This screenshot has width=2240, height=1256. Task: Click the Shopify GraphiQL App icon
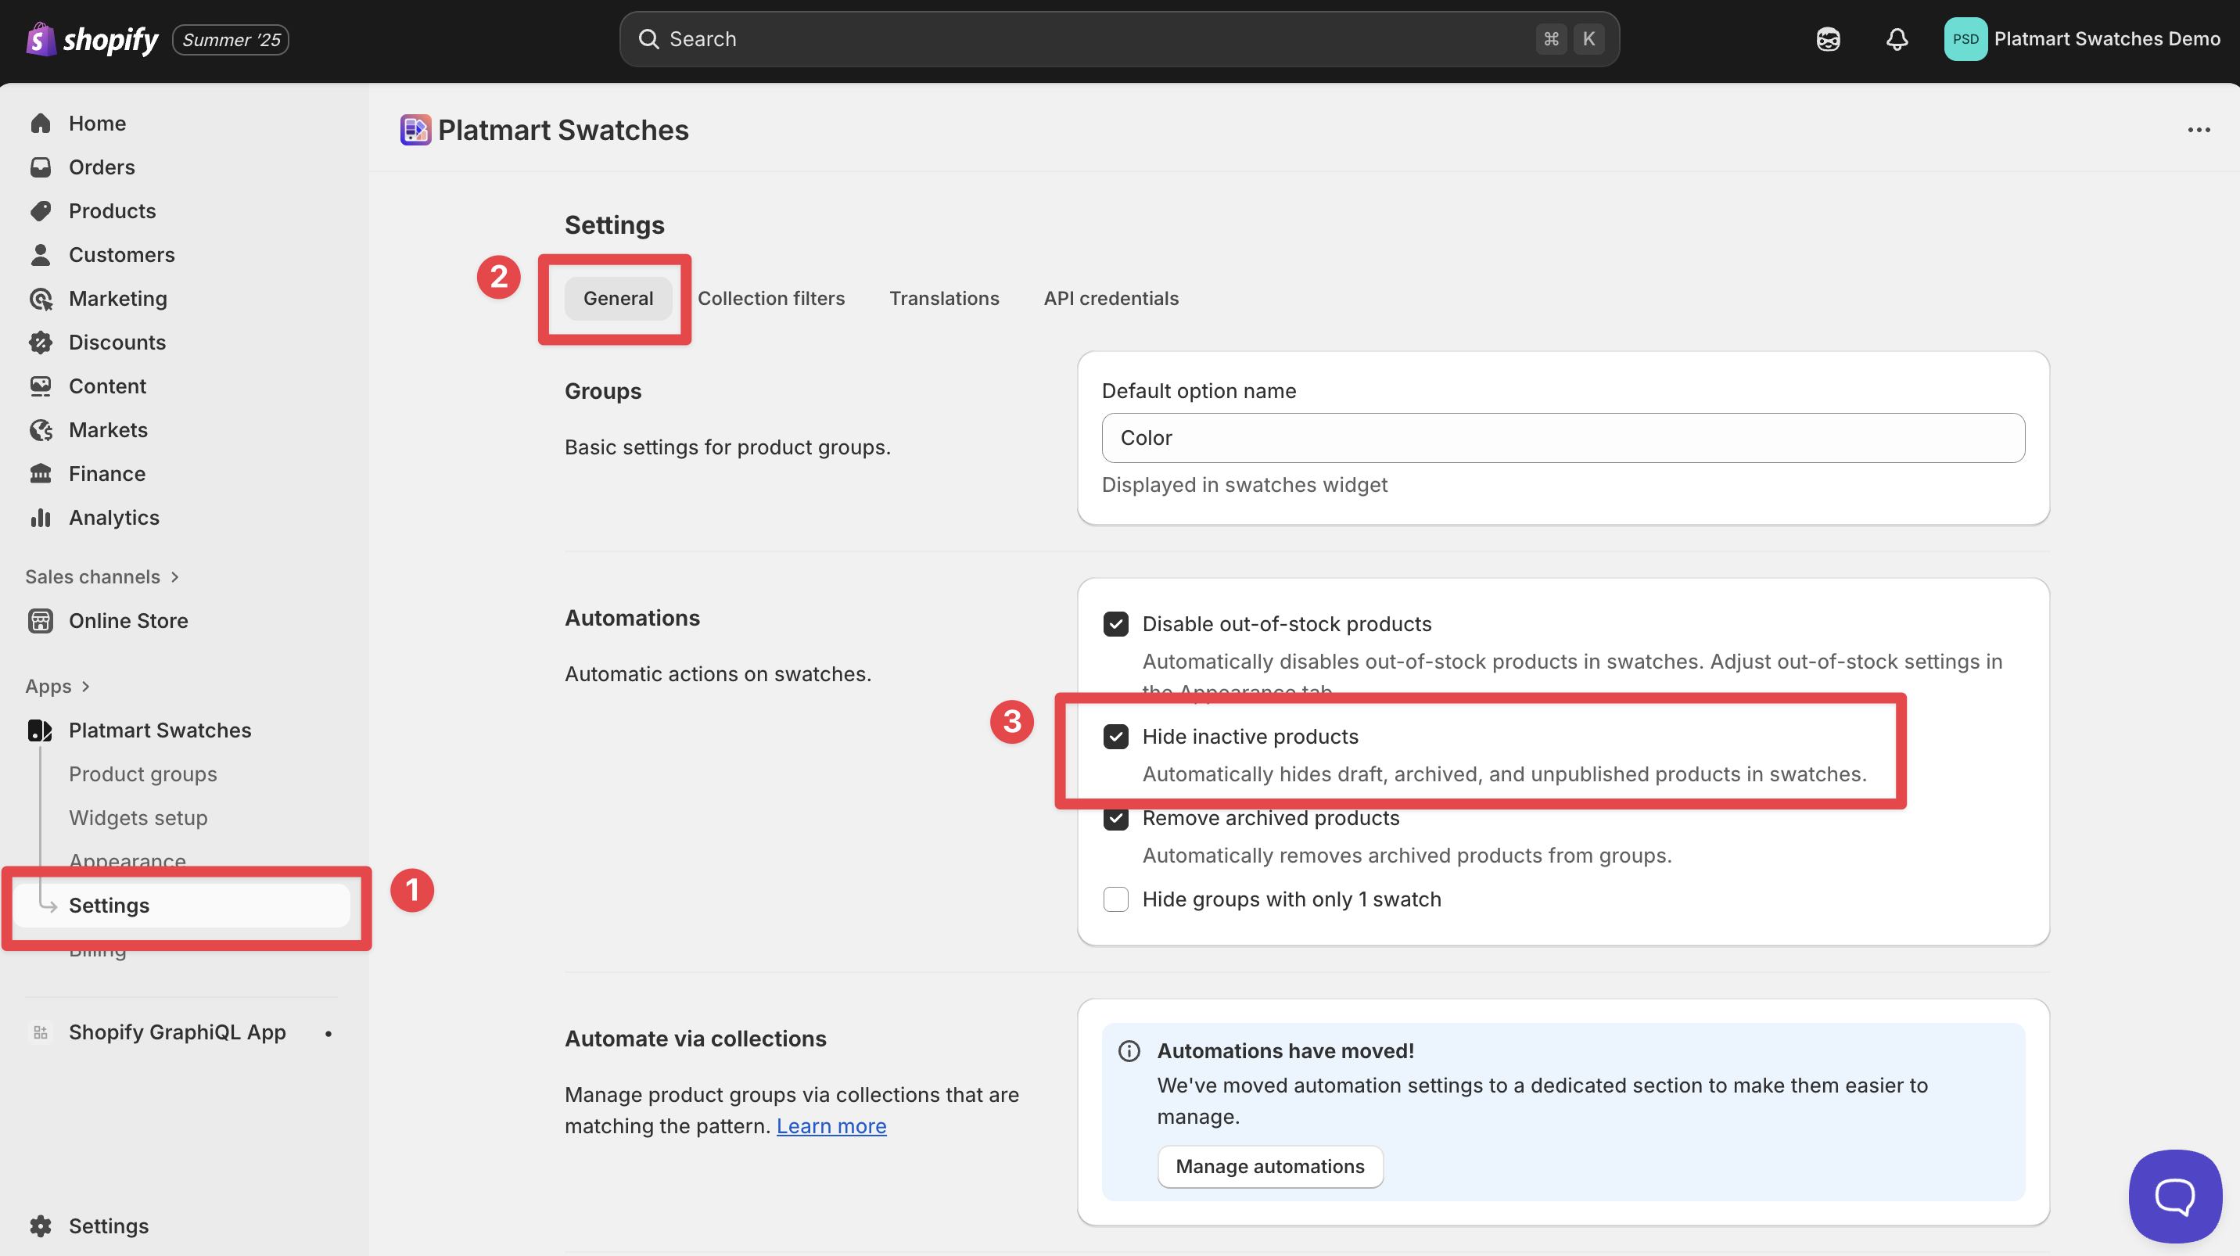(x=40, y=1032)
